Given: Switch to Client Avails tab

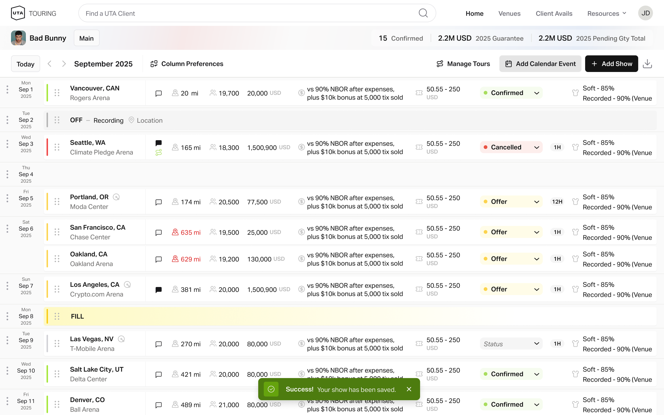Looking at the screenshot, I should pyautogui.click(x=554, y=14).
